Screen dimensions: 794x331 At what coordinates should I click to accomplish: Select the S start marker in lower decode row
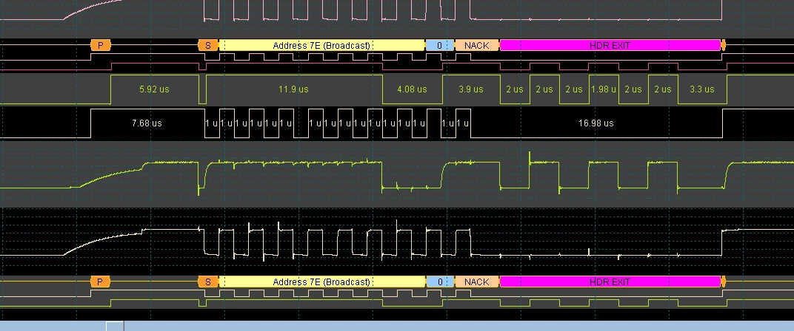point(207,282)
